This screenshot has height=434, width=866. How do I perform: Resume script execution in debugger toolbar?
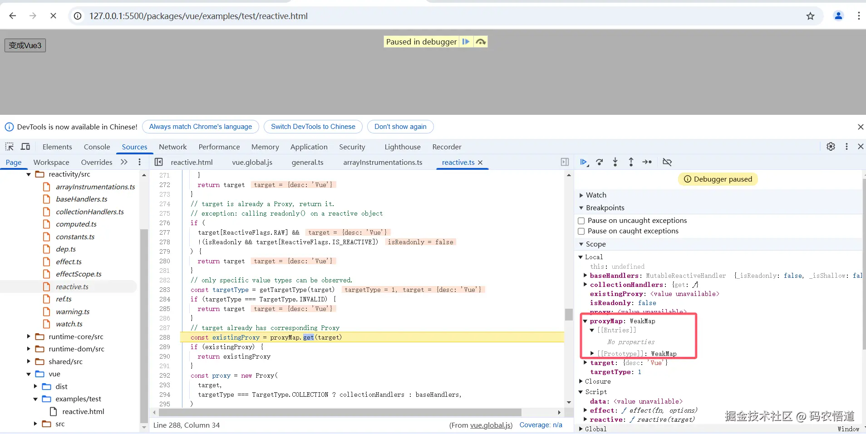click(x=584, y=162)
